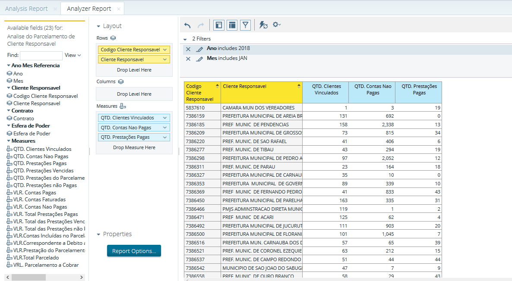512x281 pixels.
Task: Click the Find input field
Action: (x=41, y=56)
